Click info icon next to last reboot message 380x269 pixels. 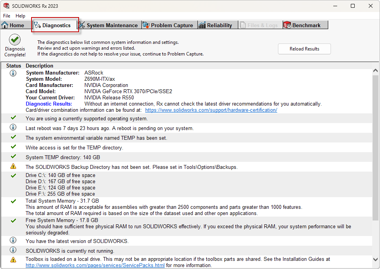coord(13,127)
